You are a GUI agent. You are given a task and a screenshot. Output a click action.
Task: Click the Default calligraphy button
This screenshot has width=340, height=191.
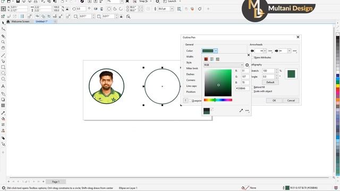[x=270, y=83]
